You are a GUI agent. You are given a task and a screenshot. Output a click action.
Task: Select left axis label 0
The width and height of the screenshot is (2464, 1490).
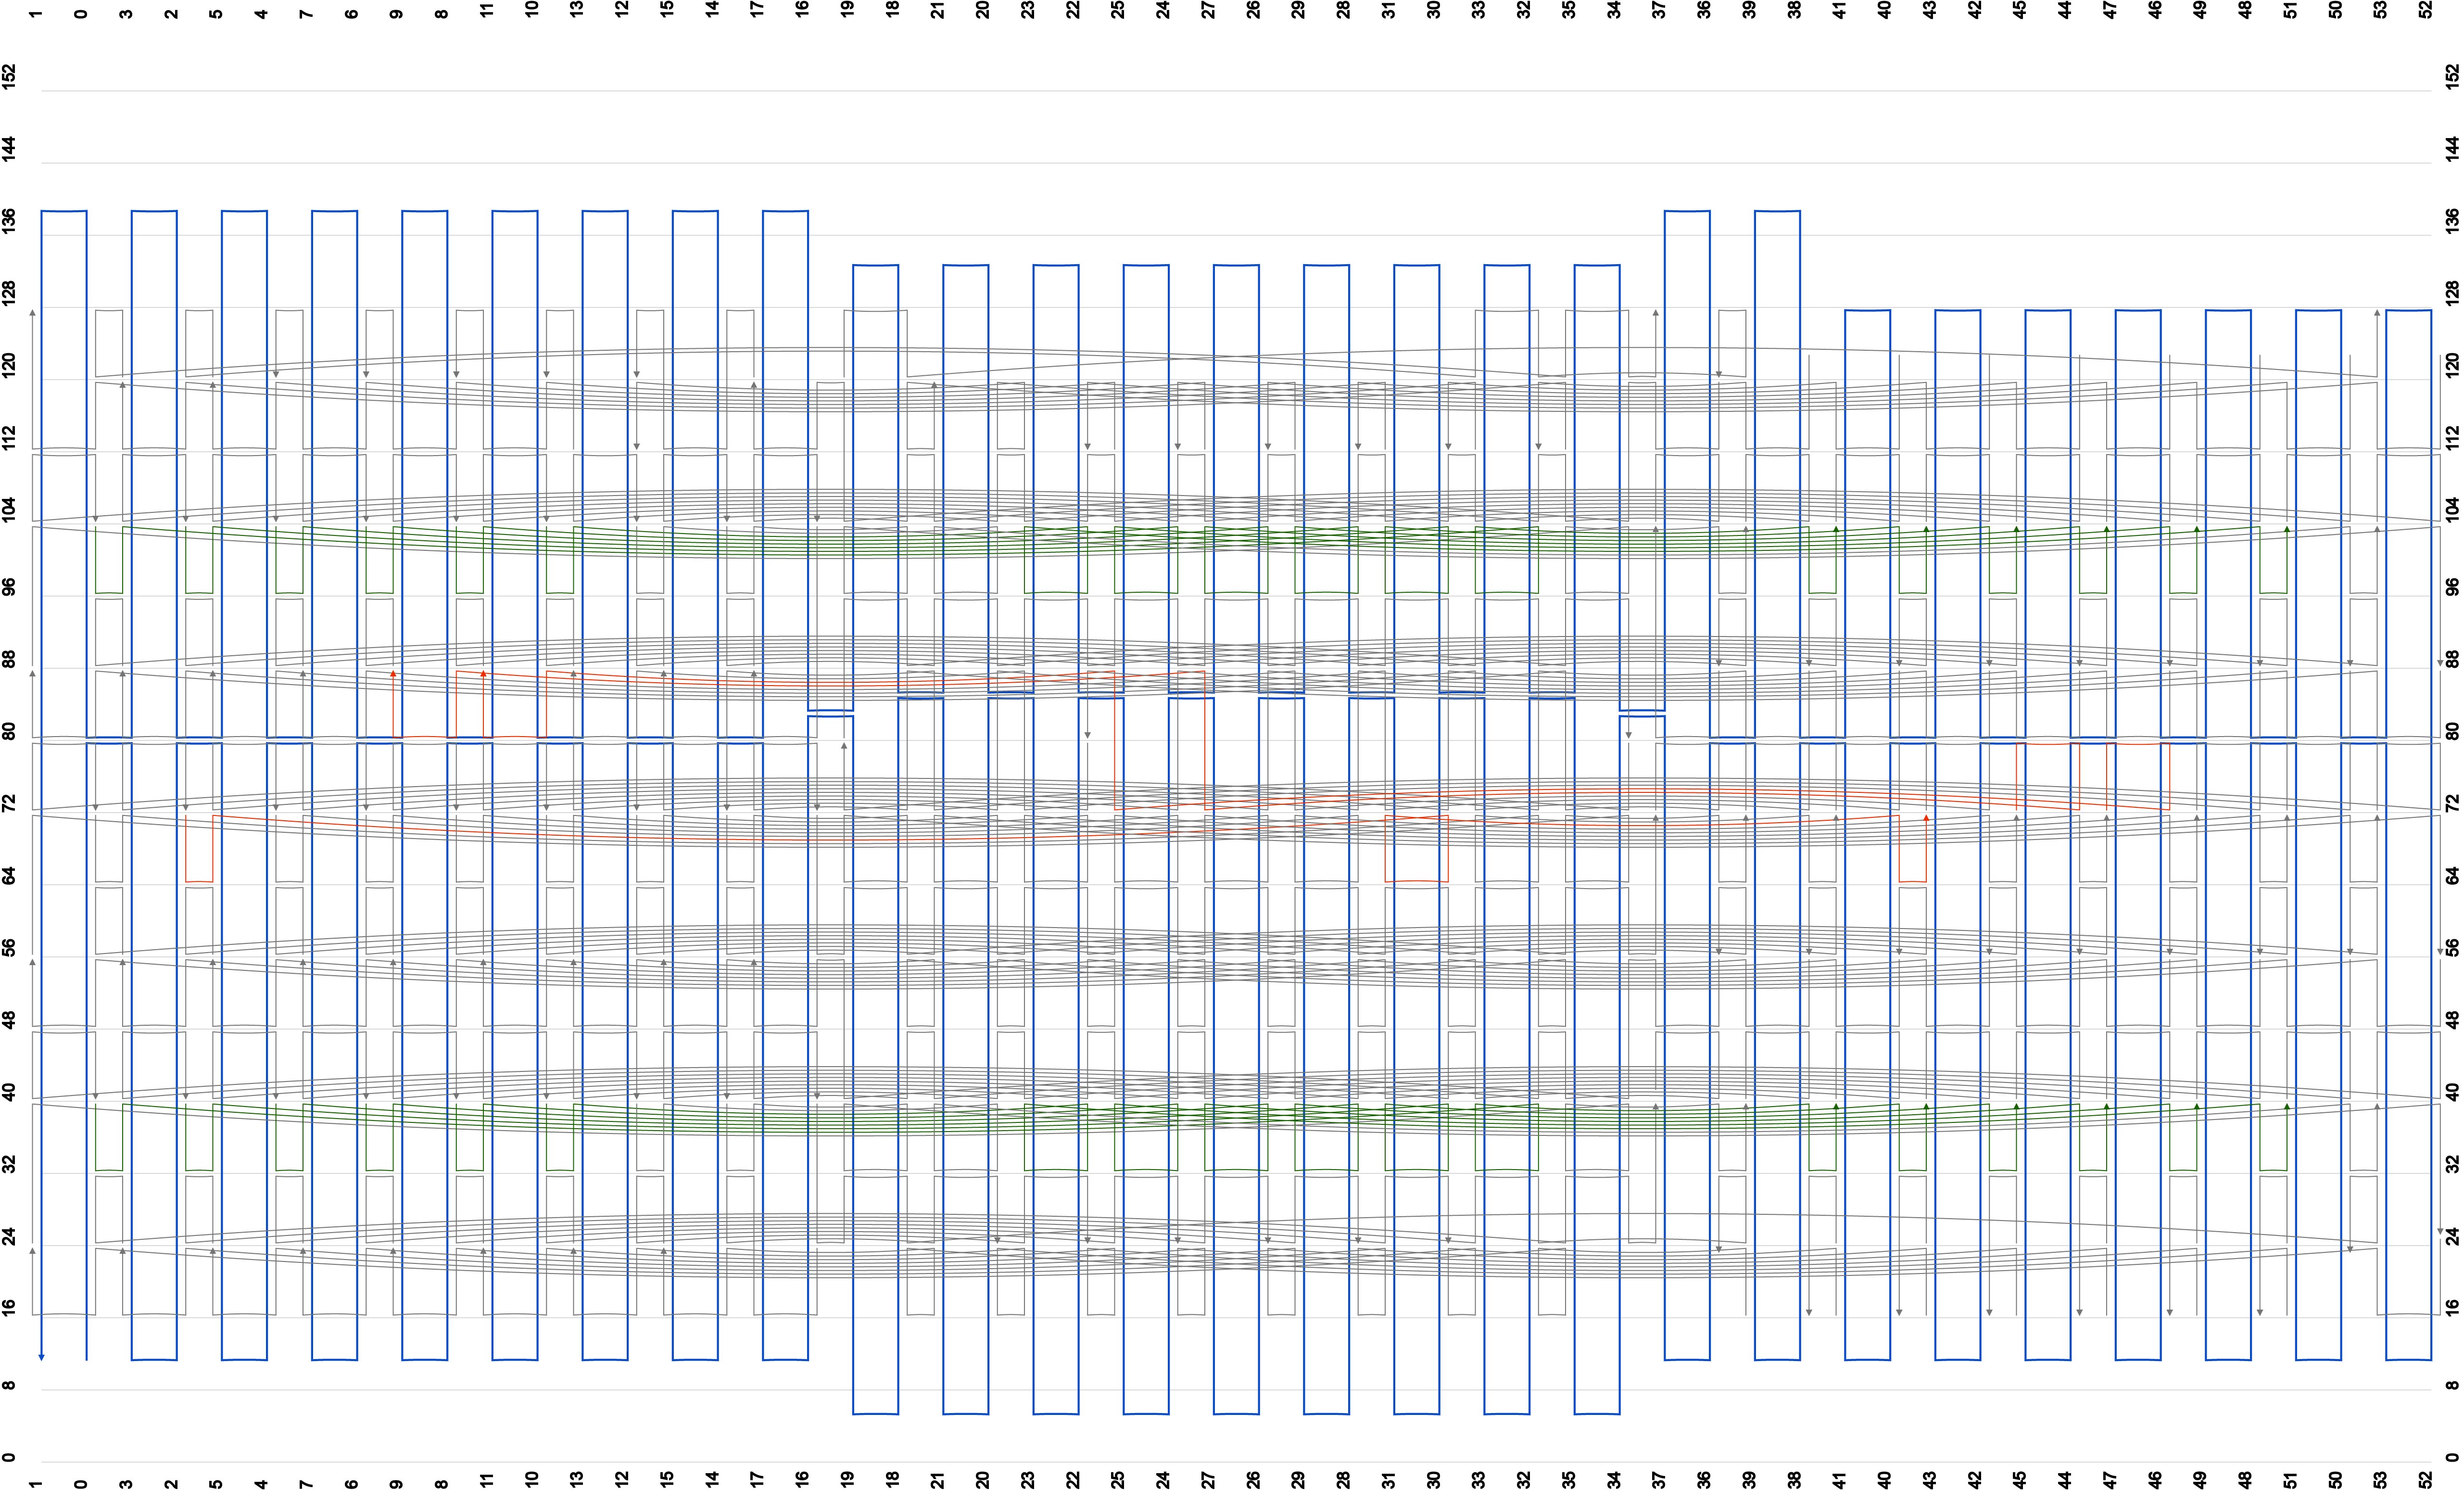click(x=9, y=1457)
